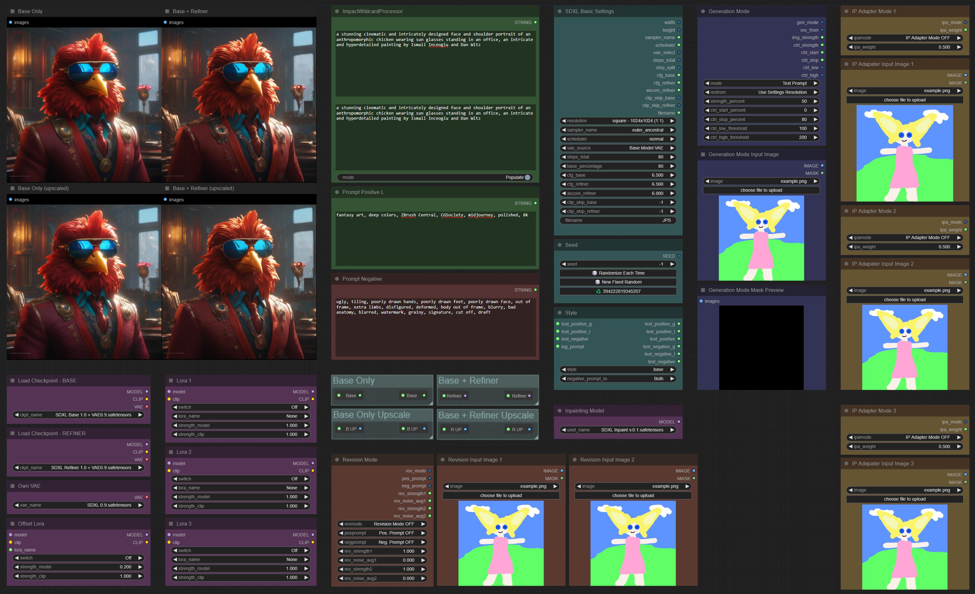Open the resolution dropdown showing square 1024x1024
Viewport: 975px width, 594px height.
tap(618, 121)
